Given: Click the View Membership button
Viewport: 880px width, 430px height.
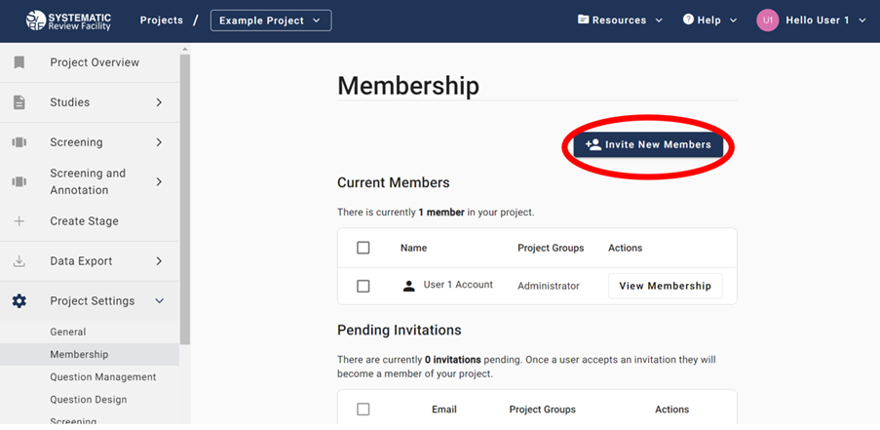Looking at the screenshot, I should pos(665,286).
